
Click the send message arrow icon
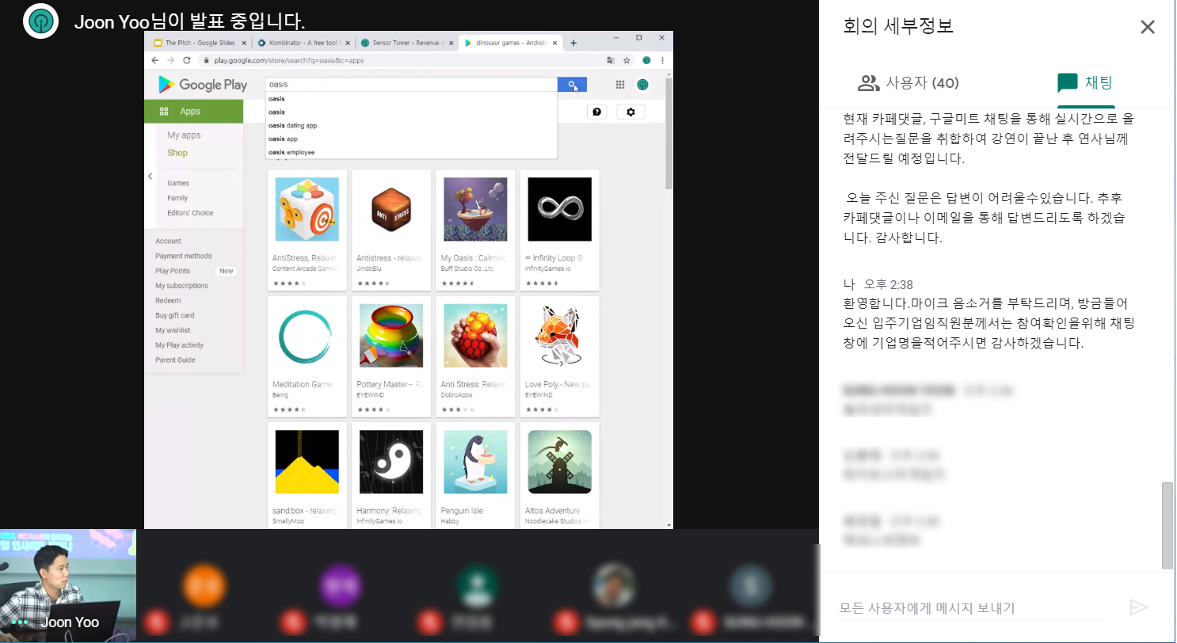point(1138,607)
